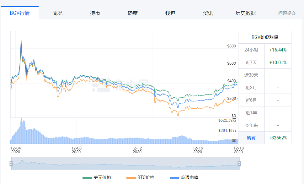Viewport: 304px width, 184px height.
Task: Click the tallest volume bar
Action: point(21,131)
